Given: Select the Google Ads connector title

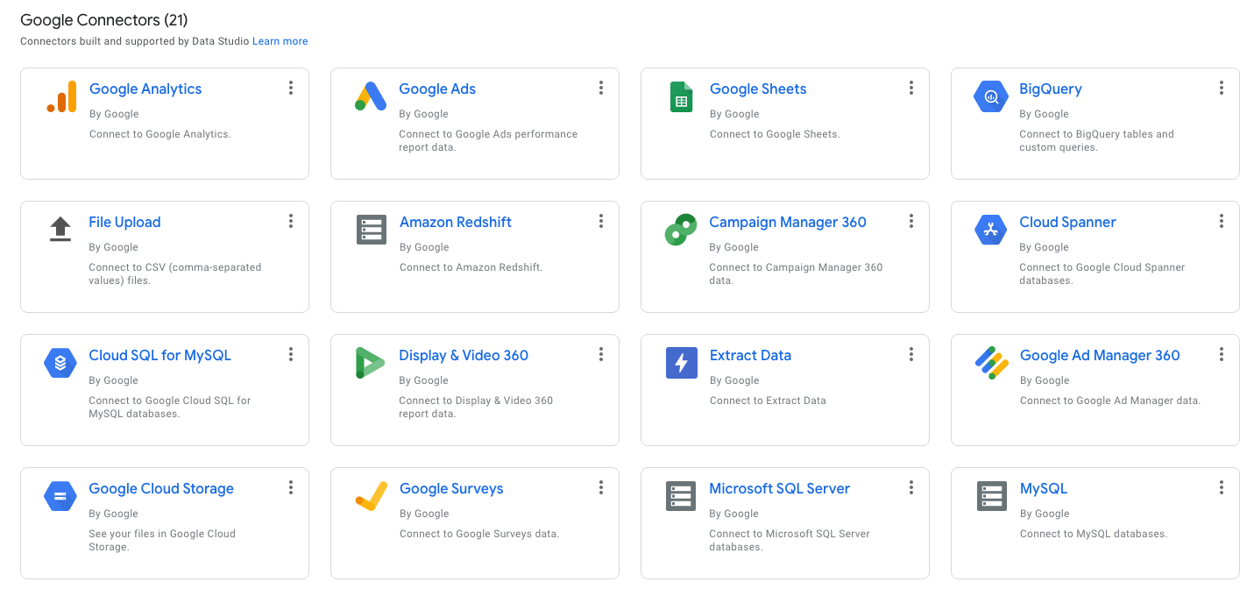Looking at the screenshot, I should coord(437,89).
